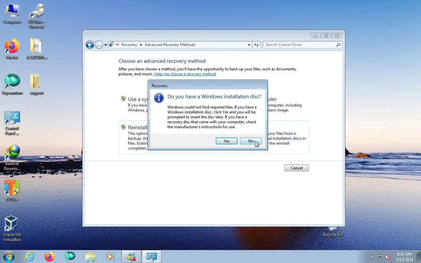Open Windows Explorer from taskbar
The height and width of the screenshot is (263, 421).
pos(90,256)
